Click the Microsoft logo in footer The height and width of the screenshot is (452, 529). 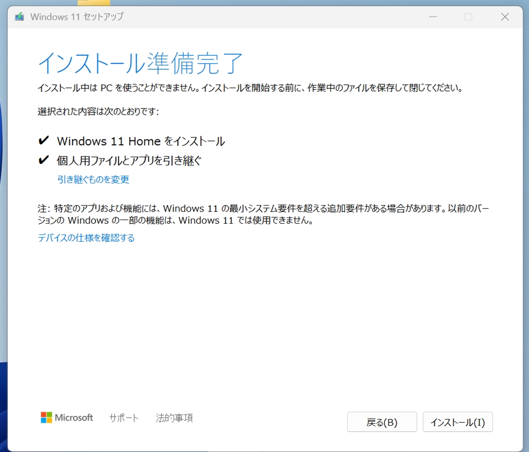[67, 417]
